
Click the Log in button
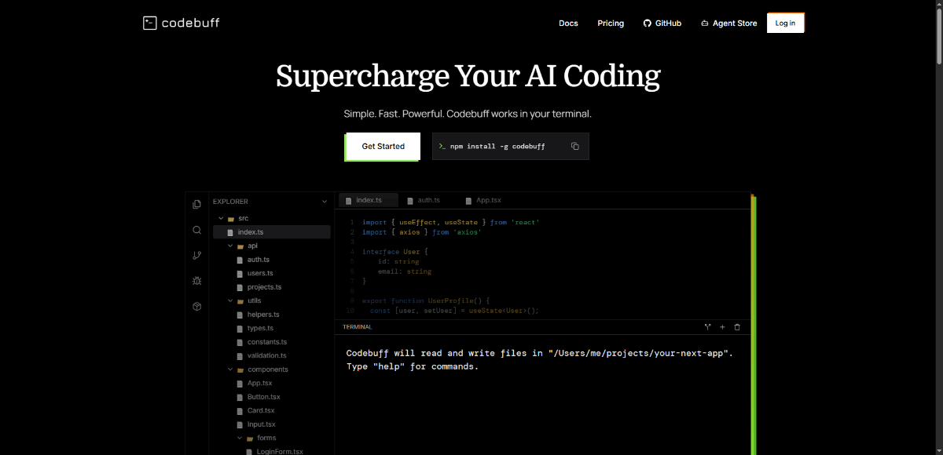pos(785,23)
